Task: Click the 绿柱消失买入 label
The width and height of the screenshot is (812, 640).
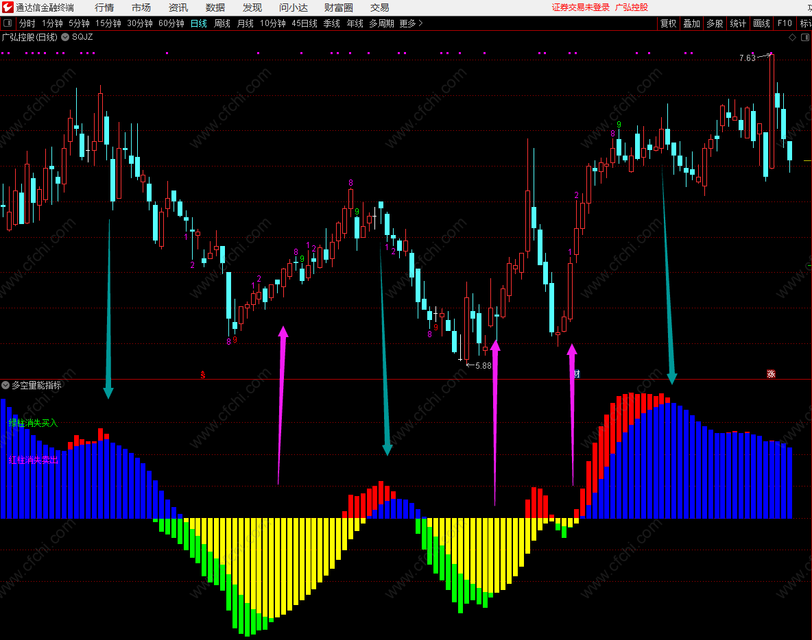Action: [x=33, y=423]
